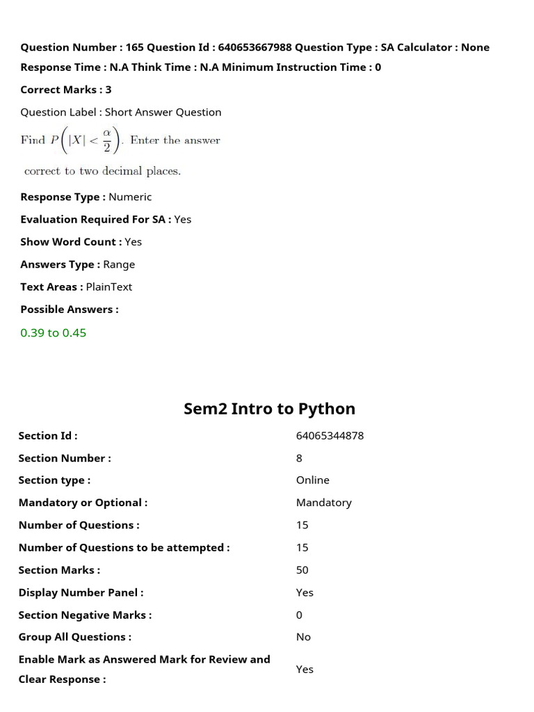Click the Question Label Short Answer Question line
Viewport: 534px width, 712px height.
[x=121, y=112]
